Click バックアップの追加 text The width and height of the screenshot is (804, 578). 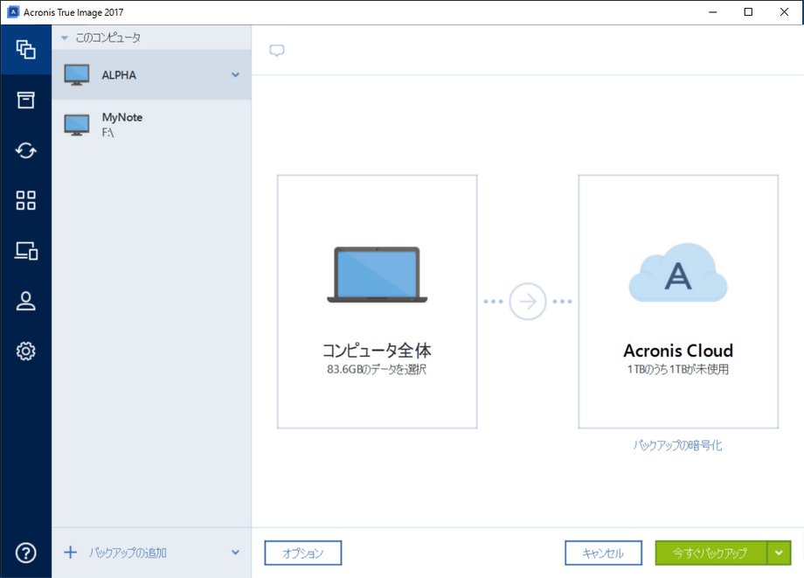pos(128,553)
